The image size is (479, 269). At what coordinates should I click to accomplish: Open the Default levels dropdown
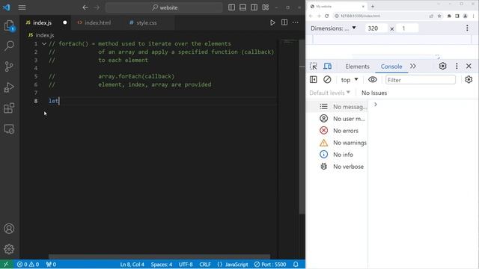330,93
